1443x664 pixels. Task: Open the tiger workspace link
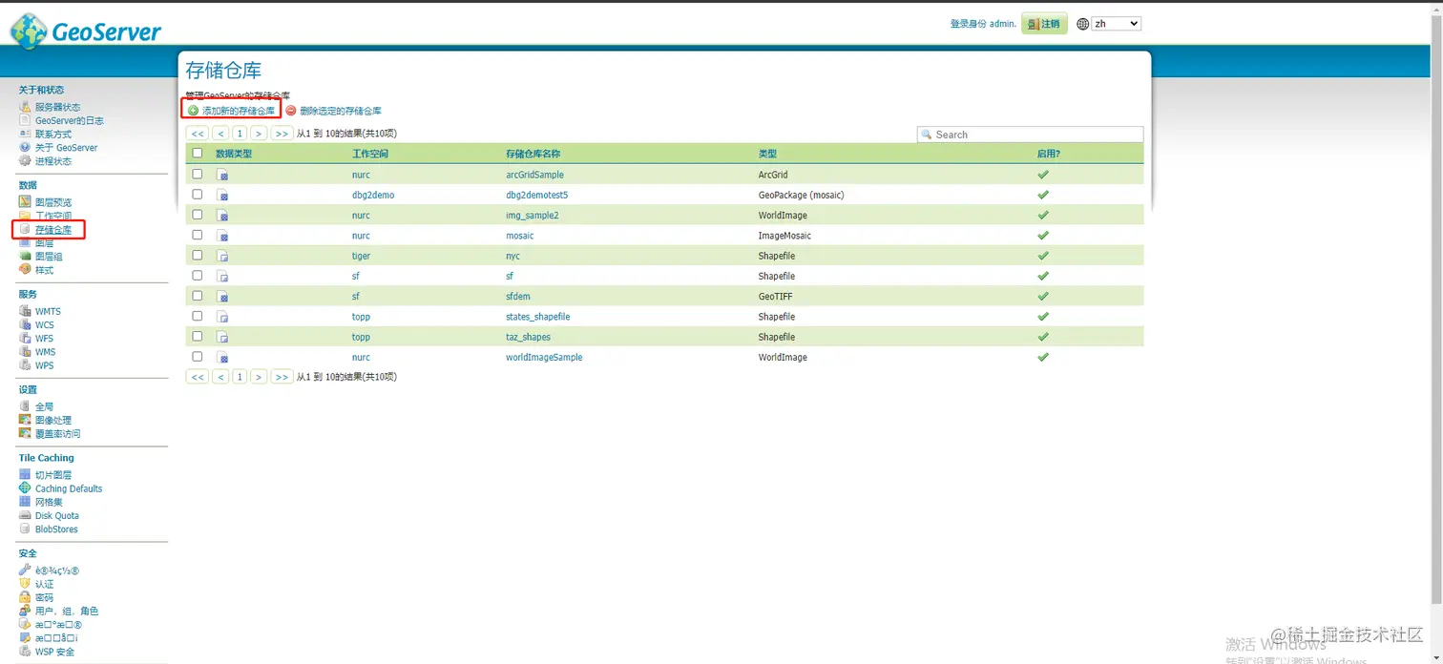(x=361, y=256)
